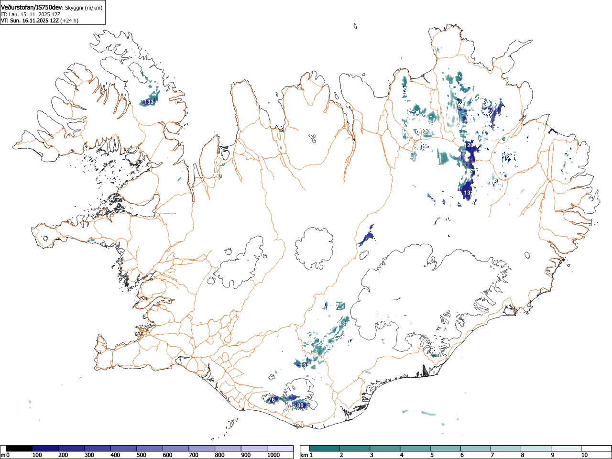
Task: Click the 'Skyggni (m/km)' label
Action: 84,8
